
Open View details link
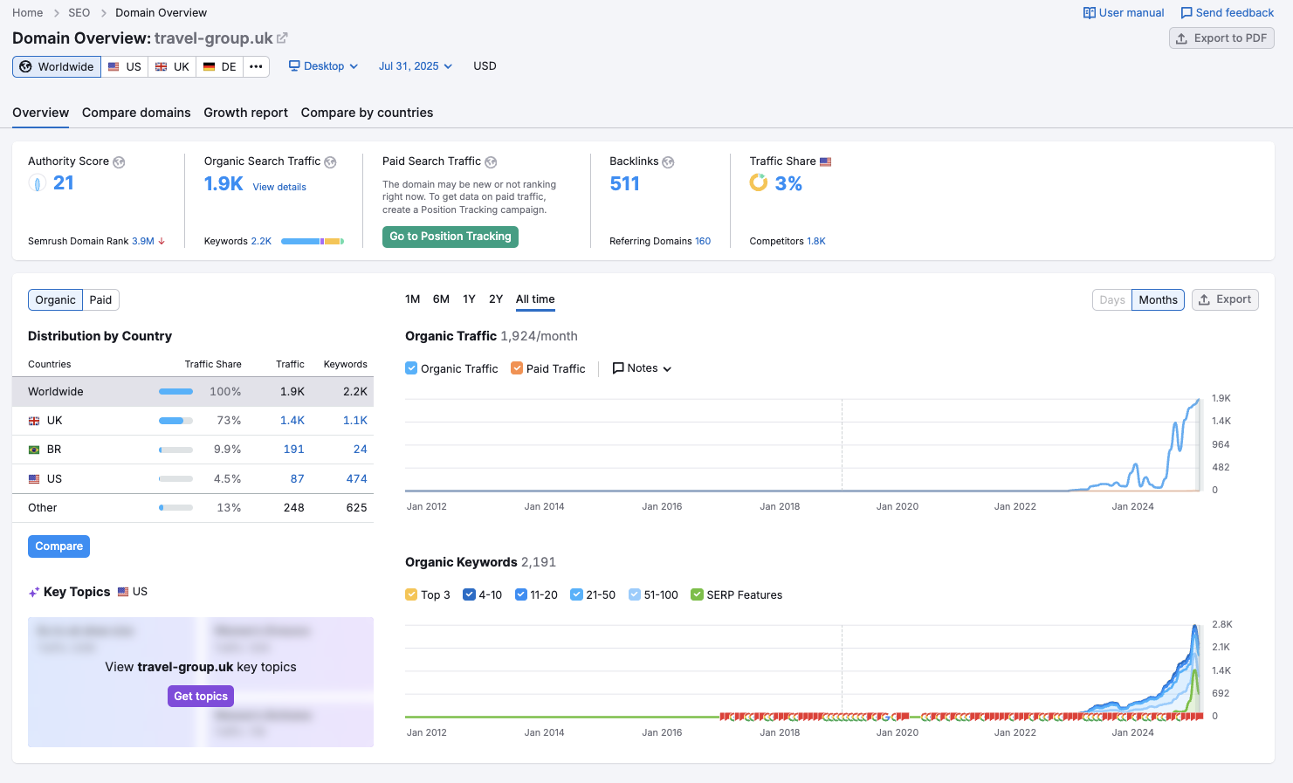(x=279, y=187)
